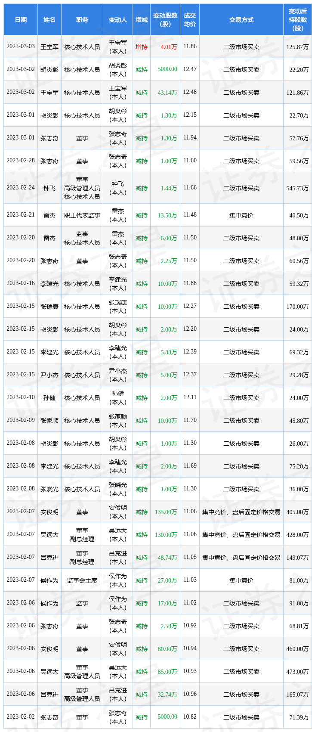Viewport: 312px width, 732px height.
Task: Click the 4.01万 share change value
Action: click(169, 47)
